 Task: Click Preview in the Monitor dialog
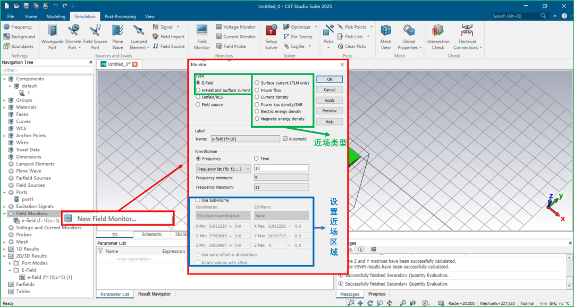(x=330, y=111)
